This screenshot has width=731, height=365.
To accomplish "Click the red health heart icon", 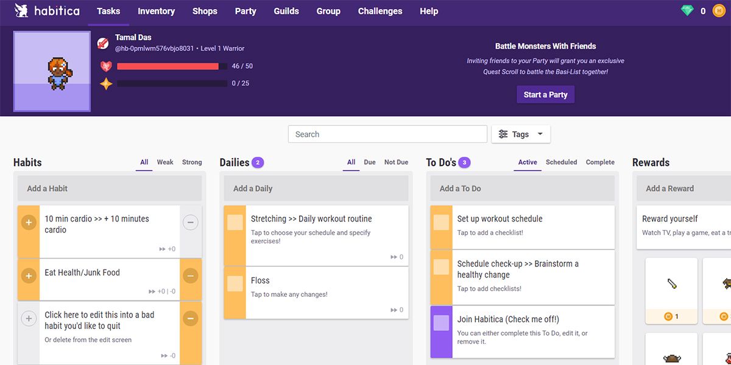I will (x=106, y=66).
